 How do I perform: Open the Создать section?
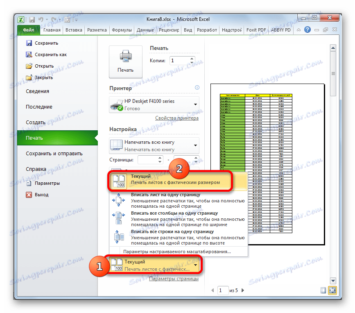pos(36,122)
